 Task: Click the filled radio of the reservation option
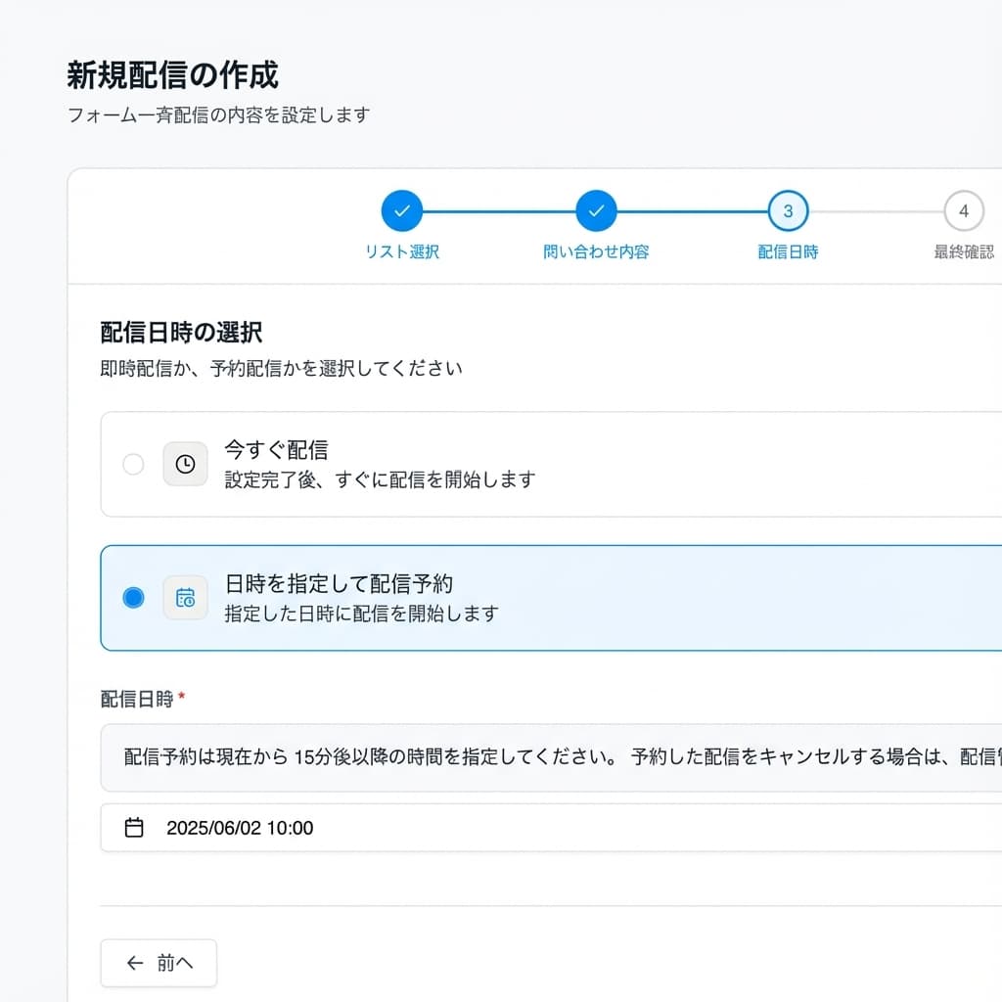click(x=133, y=598)
